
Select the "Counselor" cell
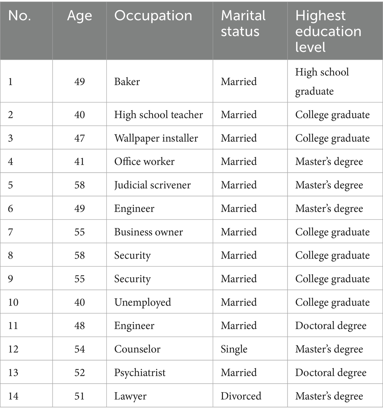pos(137,349)
